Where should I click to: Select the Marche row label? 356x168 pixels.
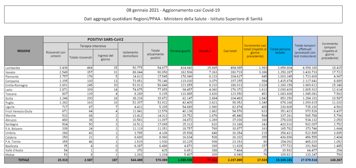(10, 116)
